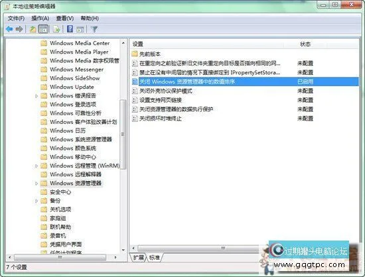Click the title bar app icon
The height and width of the screenshot is (277, 365).
(7, 6)
